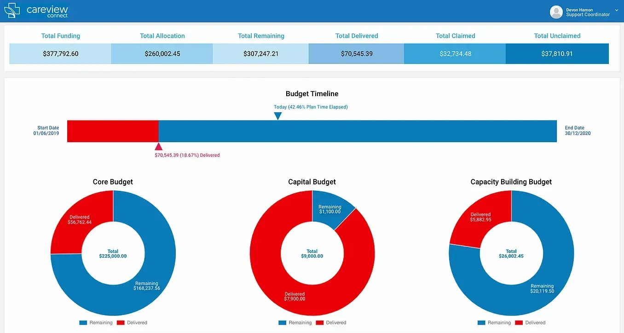Screen dimensions: 624x333
Task: Click the Total Funding heading
Action: [x=61, y=36]
